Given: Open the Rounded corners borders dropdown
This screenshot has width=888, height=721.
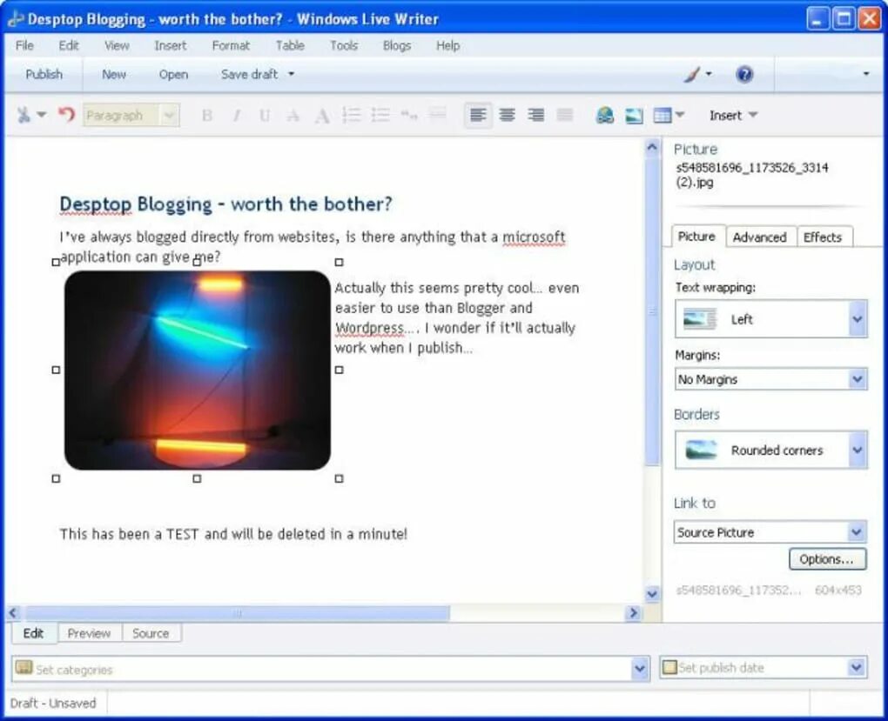Looking at the screenshot, I should (x=770, y=450).
